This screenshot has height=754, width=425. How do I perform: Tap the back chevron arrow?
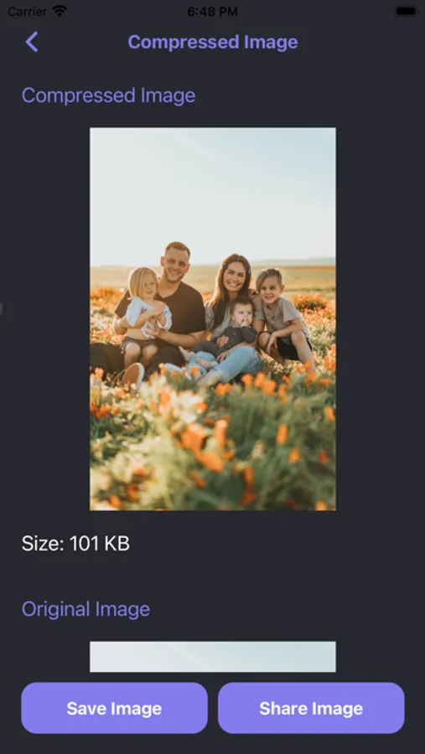pyautogui.click(x=32, y=42)
